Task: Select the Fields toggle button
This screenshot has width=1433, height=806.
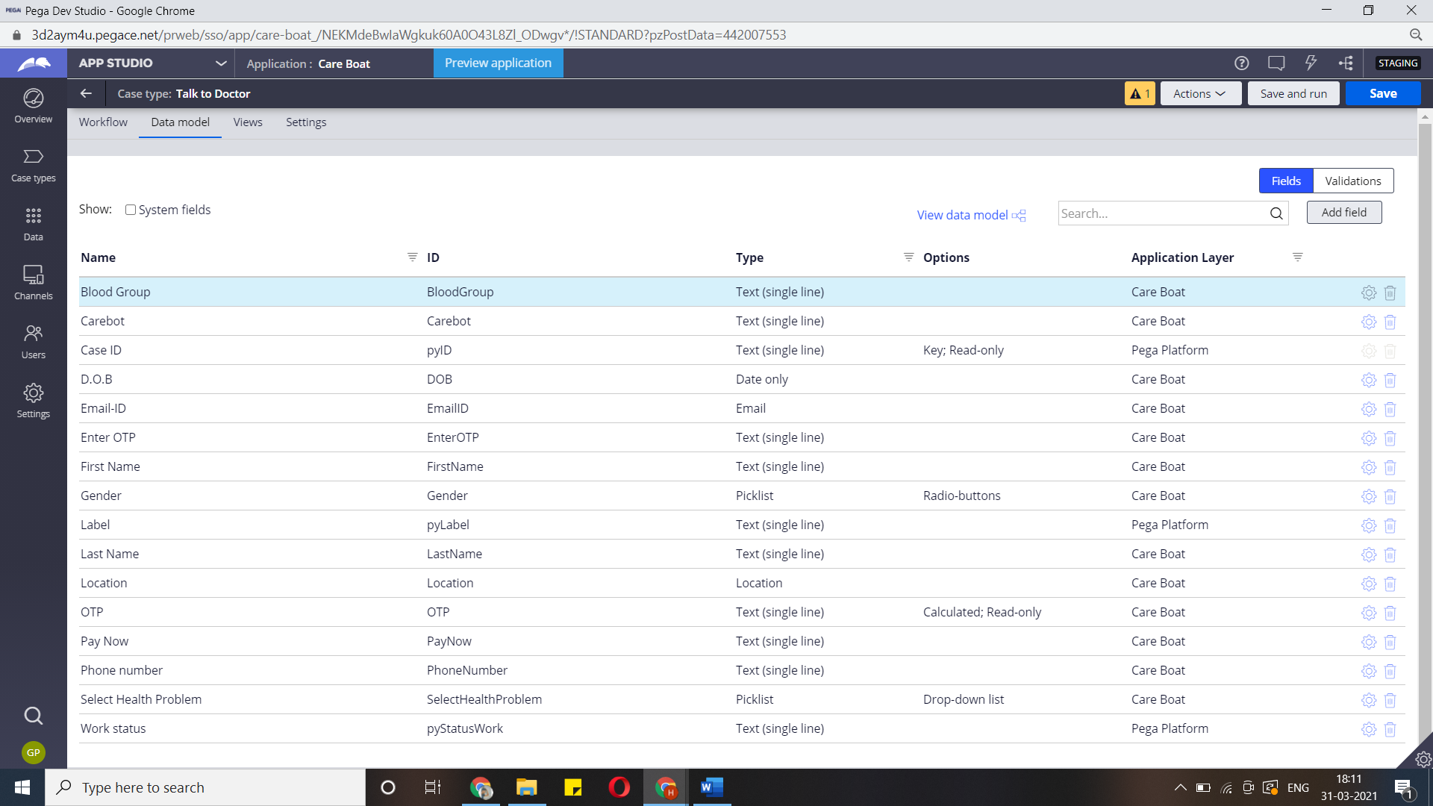Action: 1285,181
